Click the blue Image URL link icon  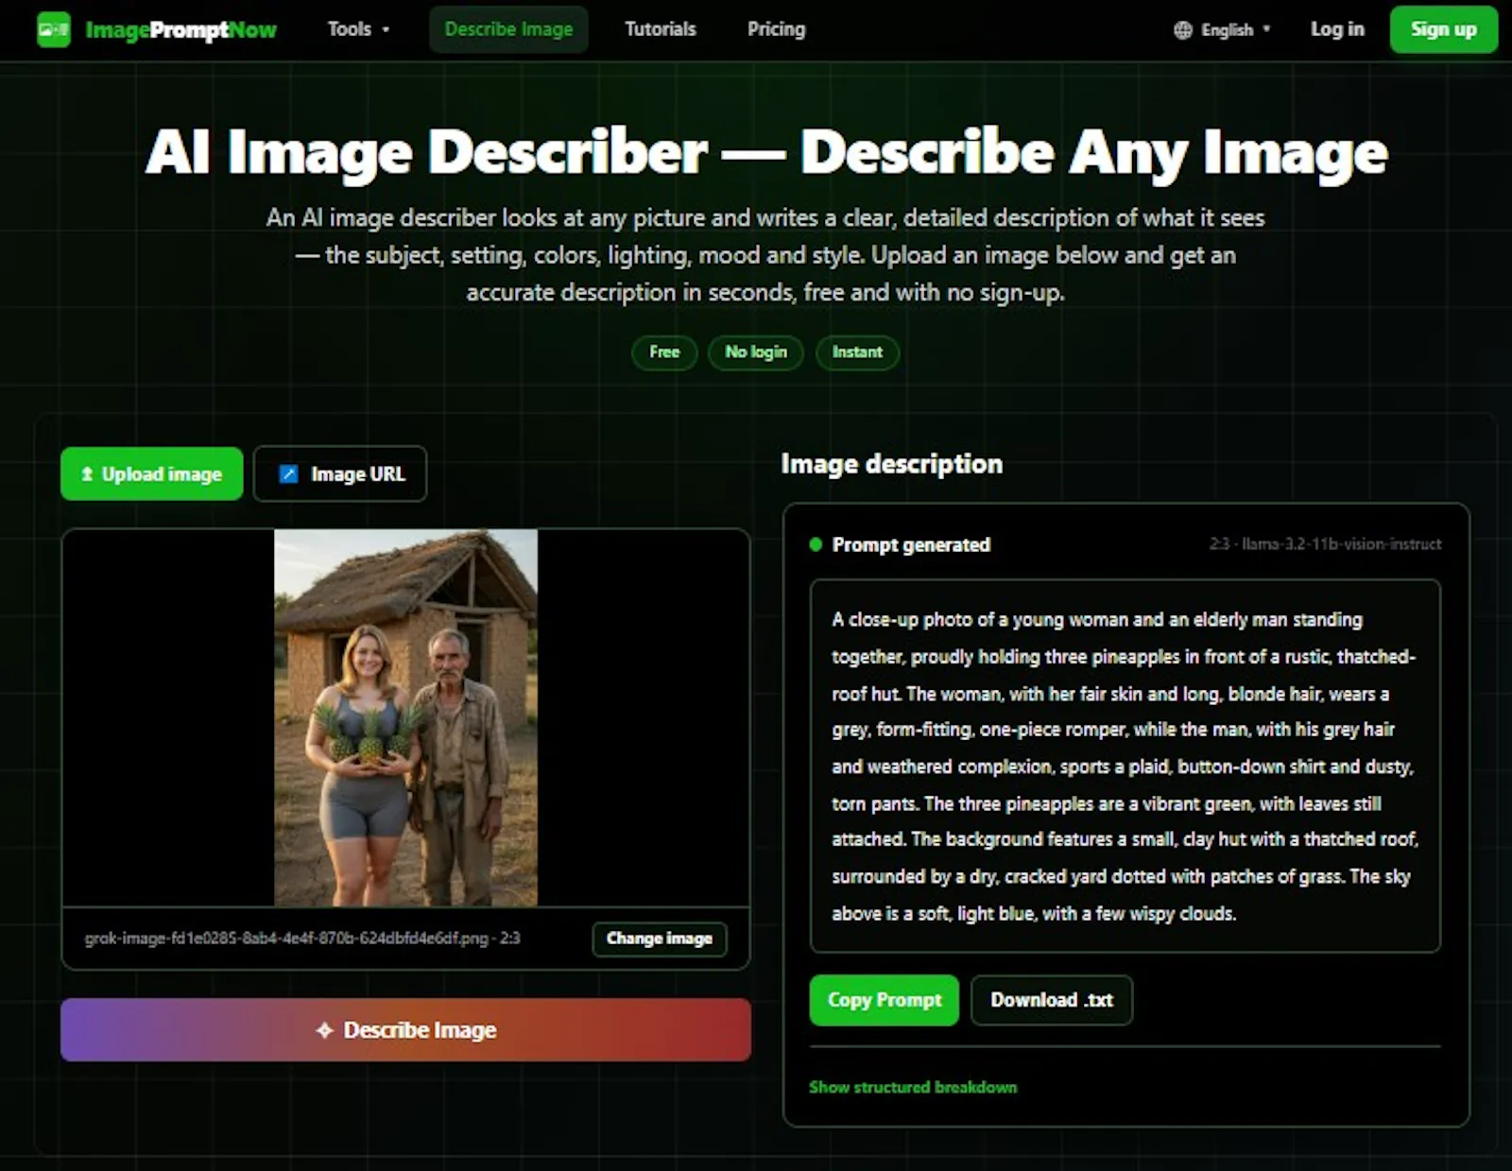289,474
